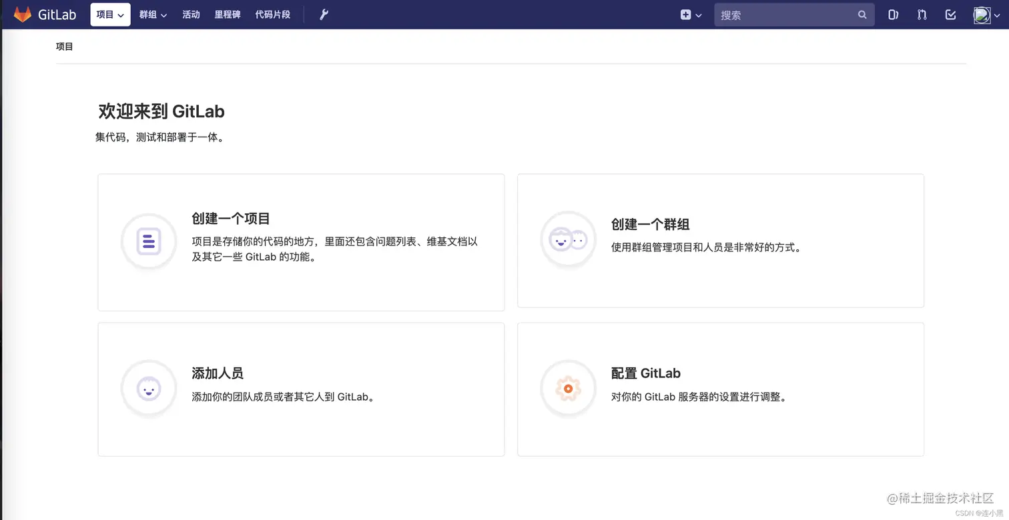Click the 创建一个项目 card title

231,219
